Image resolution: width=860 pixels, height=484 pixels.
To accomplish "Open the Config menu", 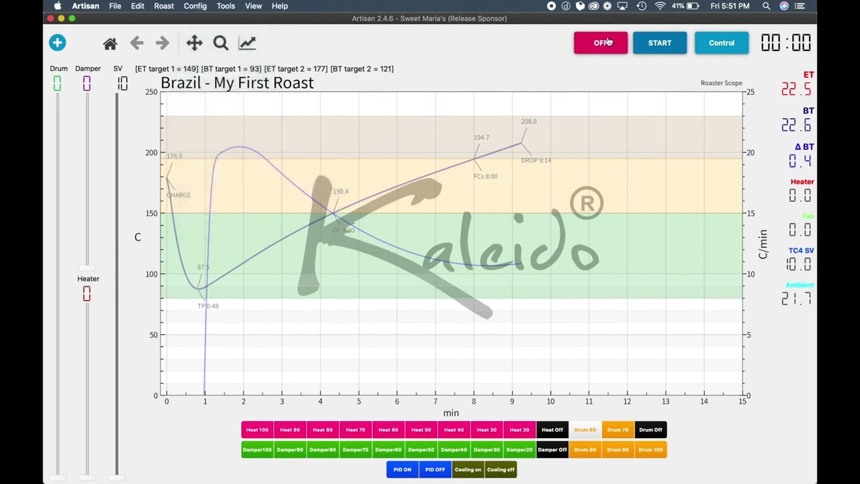I will (x=195, y=6).
